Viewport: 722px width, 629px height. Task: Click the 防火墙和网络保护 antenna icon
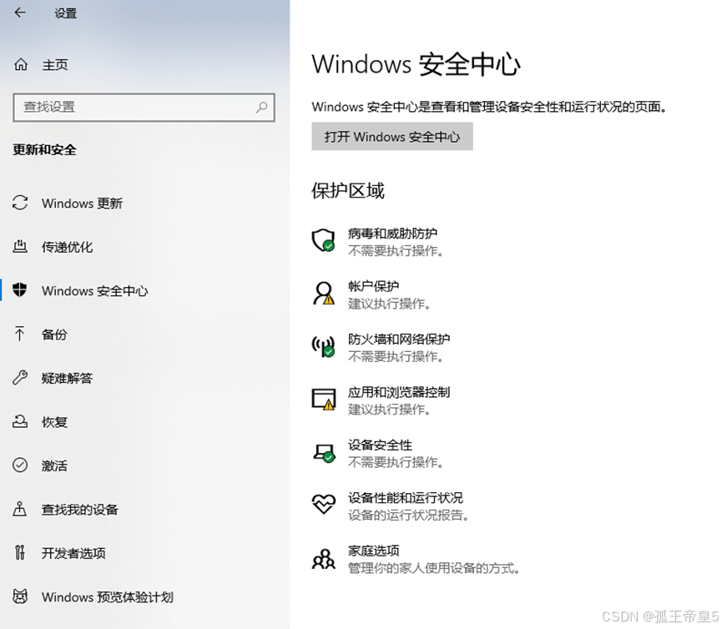pyautogui.click(x=323, y=346)
